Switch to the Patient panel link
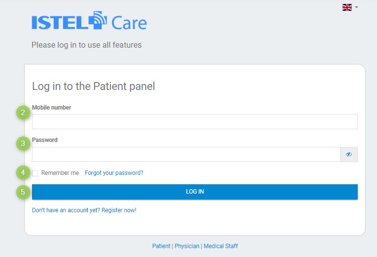377x257 pixels. tap(161, 246)
